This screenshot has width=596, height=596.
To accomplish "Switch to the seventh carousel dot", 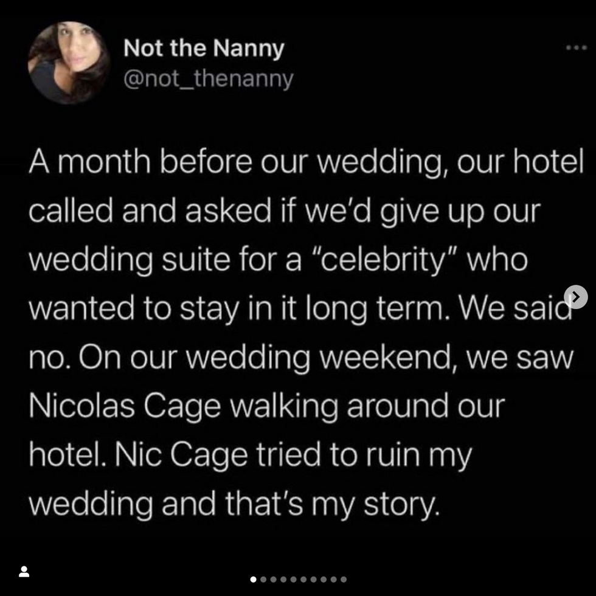I will coord(314,579).
